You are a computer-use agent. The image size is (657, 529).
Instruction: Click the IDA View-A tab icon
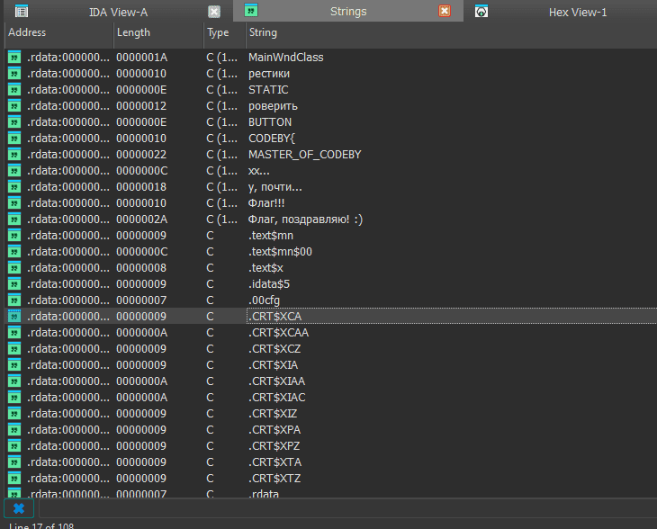(21, 12)
